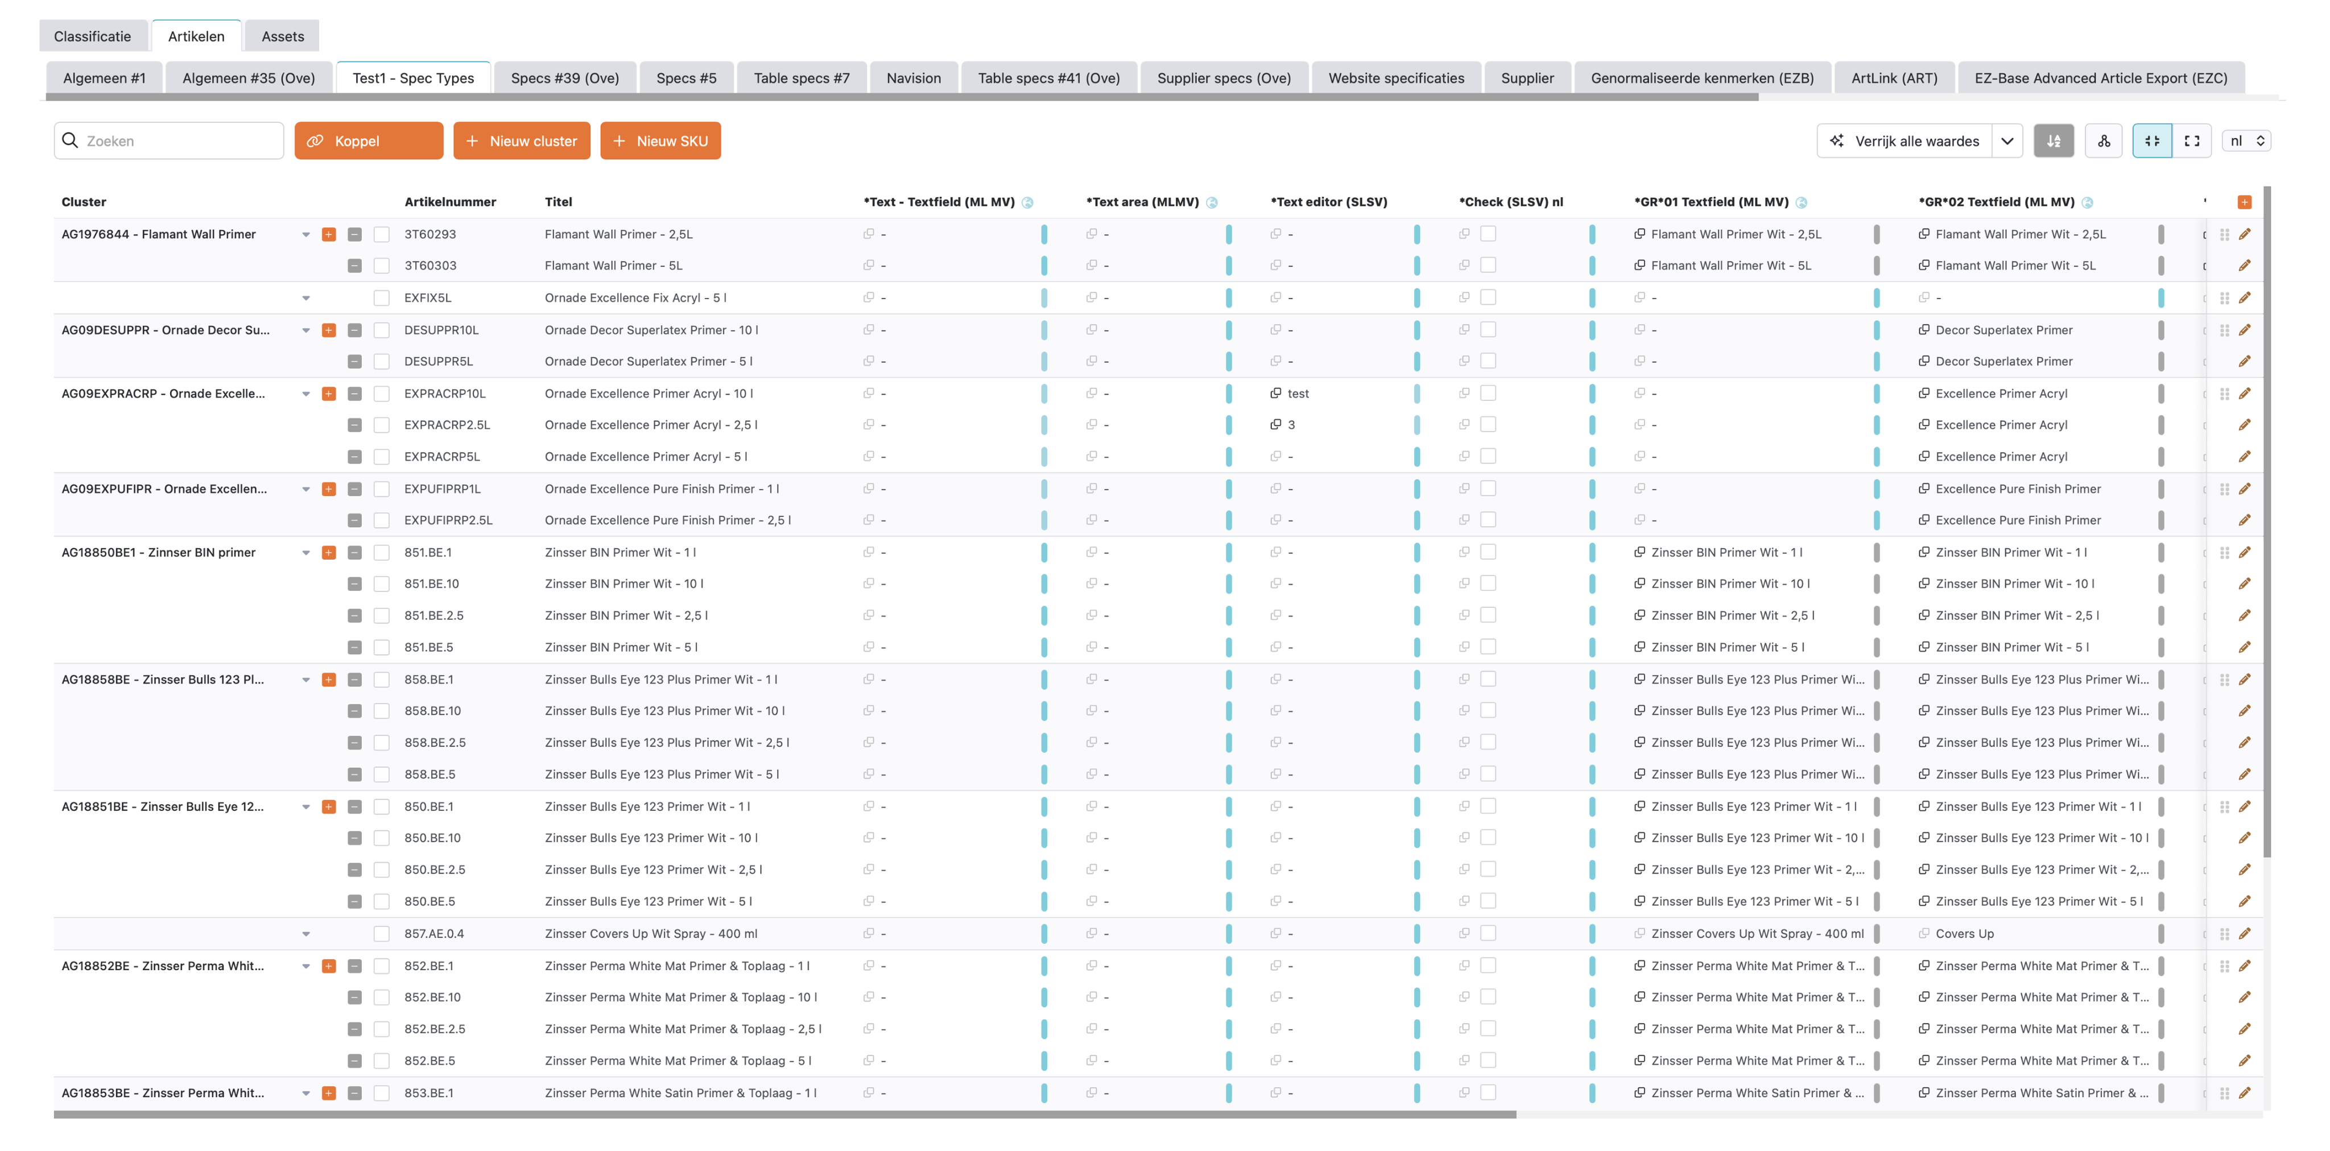Screen dimensions: 2330x1151
Task: Switch to the Classificatie tab
Action: coord(92,36)
